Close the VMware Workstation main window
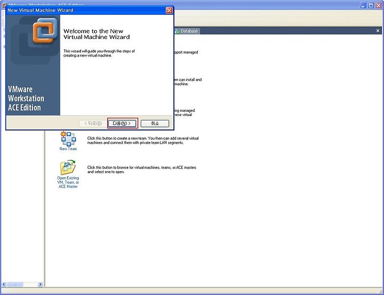This screenshot has height=295, width=384. [x=379, y=5]
